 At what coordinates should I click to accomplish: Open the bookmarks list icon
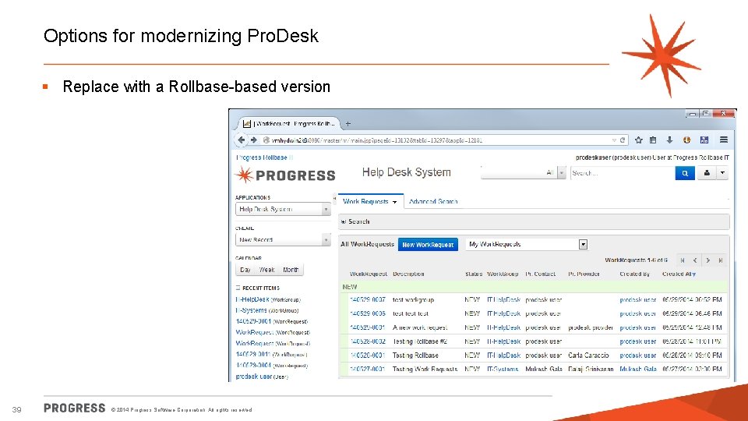point(653,140)
